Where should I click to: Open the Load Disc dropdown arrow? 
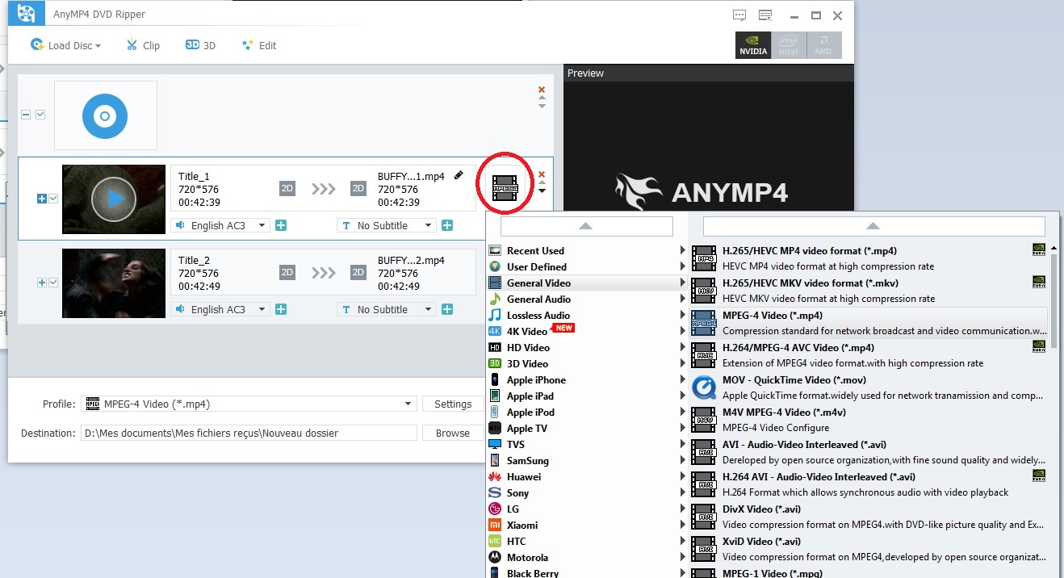point(98,46)
